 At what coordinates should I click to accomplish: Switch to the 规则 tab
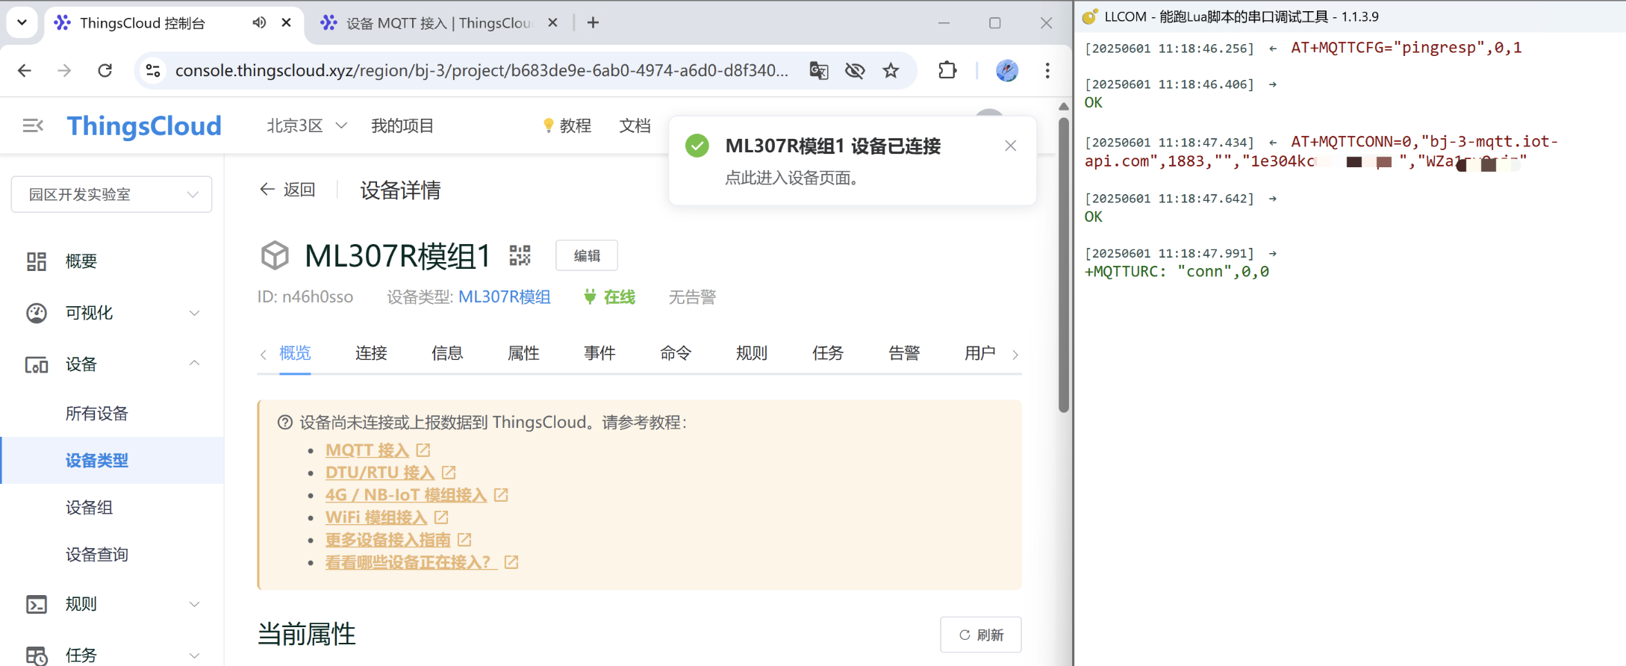(752, 353)
